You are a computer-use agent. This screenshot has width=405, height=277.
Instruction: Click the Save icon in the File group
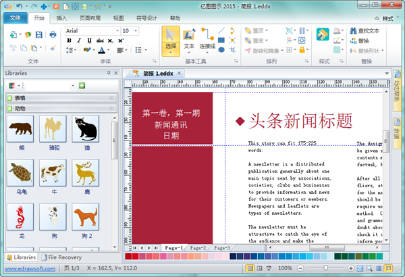(x=38, y=34)
